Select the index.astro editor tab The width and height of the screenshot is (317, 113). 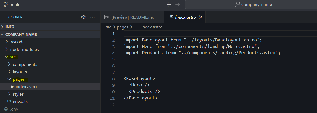[x=186, y=17]
